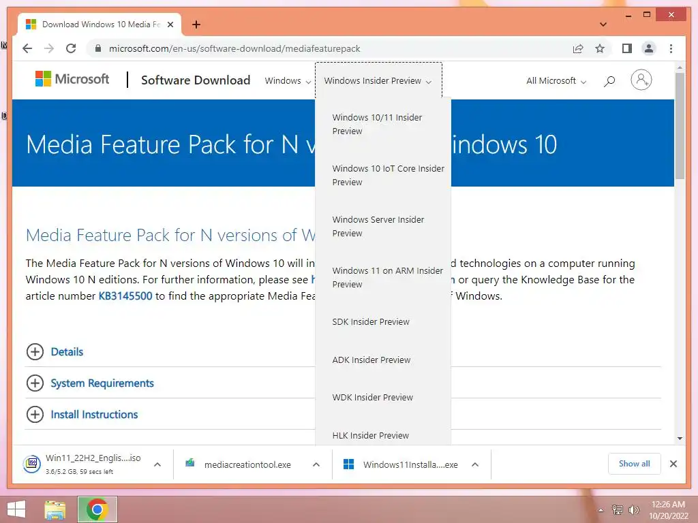
Task: Open options for Windows11Installa exe download
Action: pos(475,464)
